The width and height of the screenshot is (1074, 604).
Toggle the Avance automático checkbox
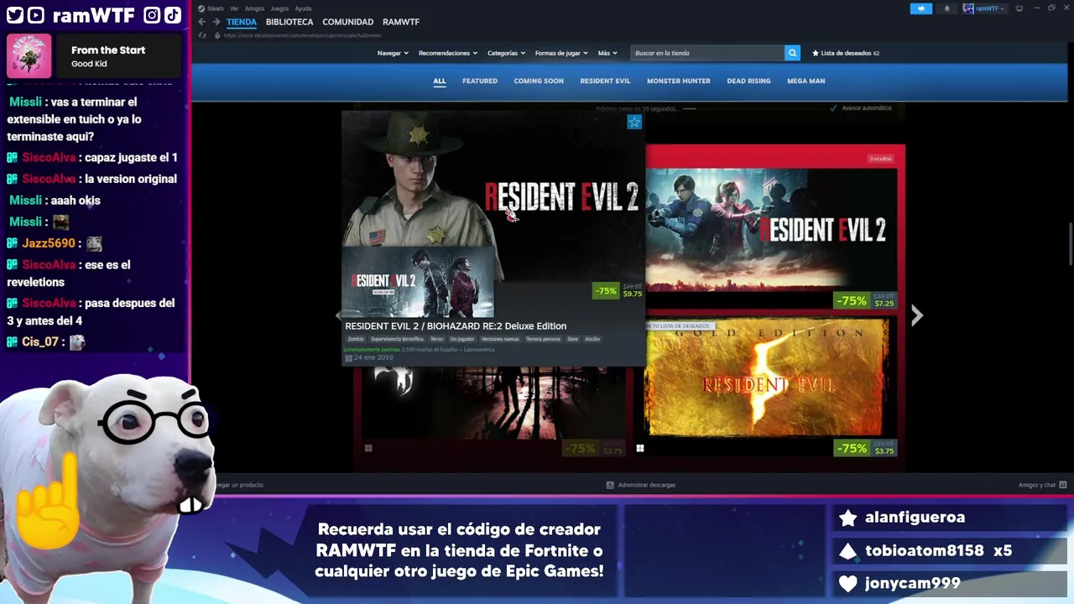click(833, 107)
